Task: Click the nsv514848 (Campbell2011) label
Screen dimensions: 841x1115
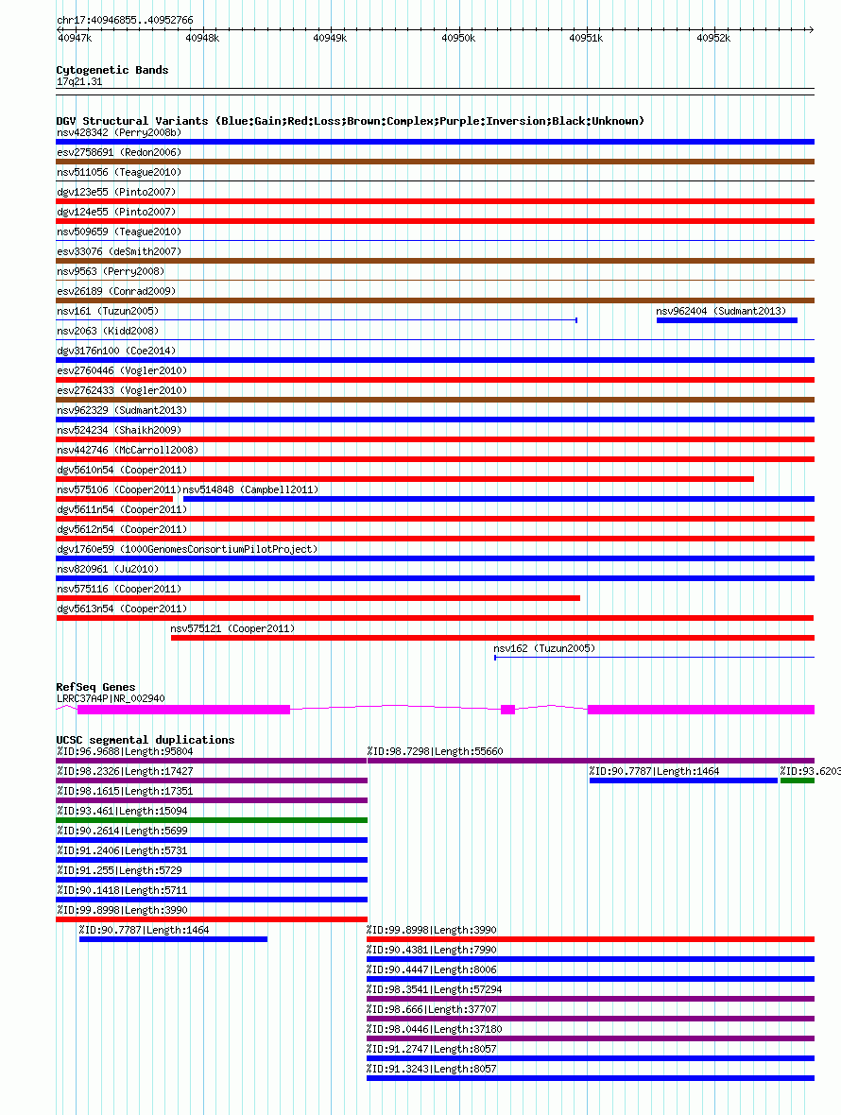Action: (x=250, y=490)
